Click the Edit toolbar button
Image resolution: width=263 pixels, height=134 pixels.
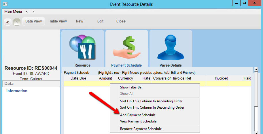[x=100, y=21]
